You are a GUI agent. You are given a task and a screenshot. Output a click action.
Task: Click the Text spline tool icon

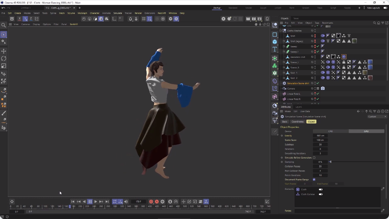click(x=275, y=49)
